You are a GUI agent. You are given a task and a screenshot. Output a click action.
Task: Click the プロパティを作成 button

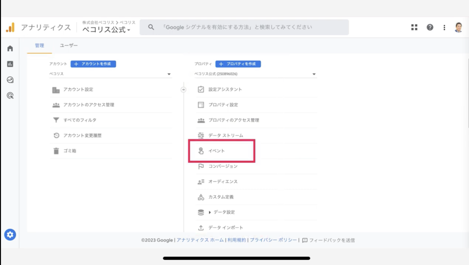click(238, 64)
